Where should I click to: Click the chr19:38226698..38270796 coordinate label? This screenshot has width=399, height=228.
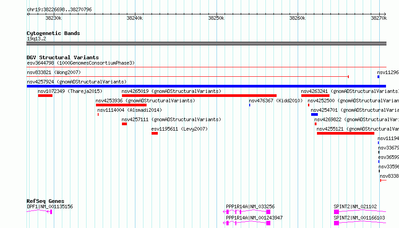59,9
